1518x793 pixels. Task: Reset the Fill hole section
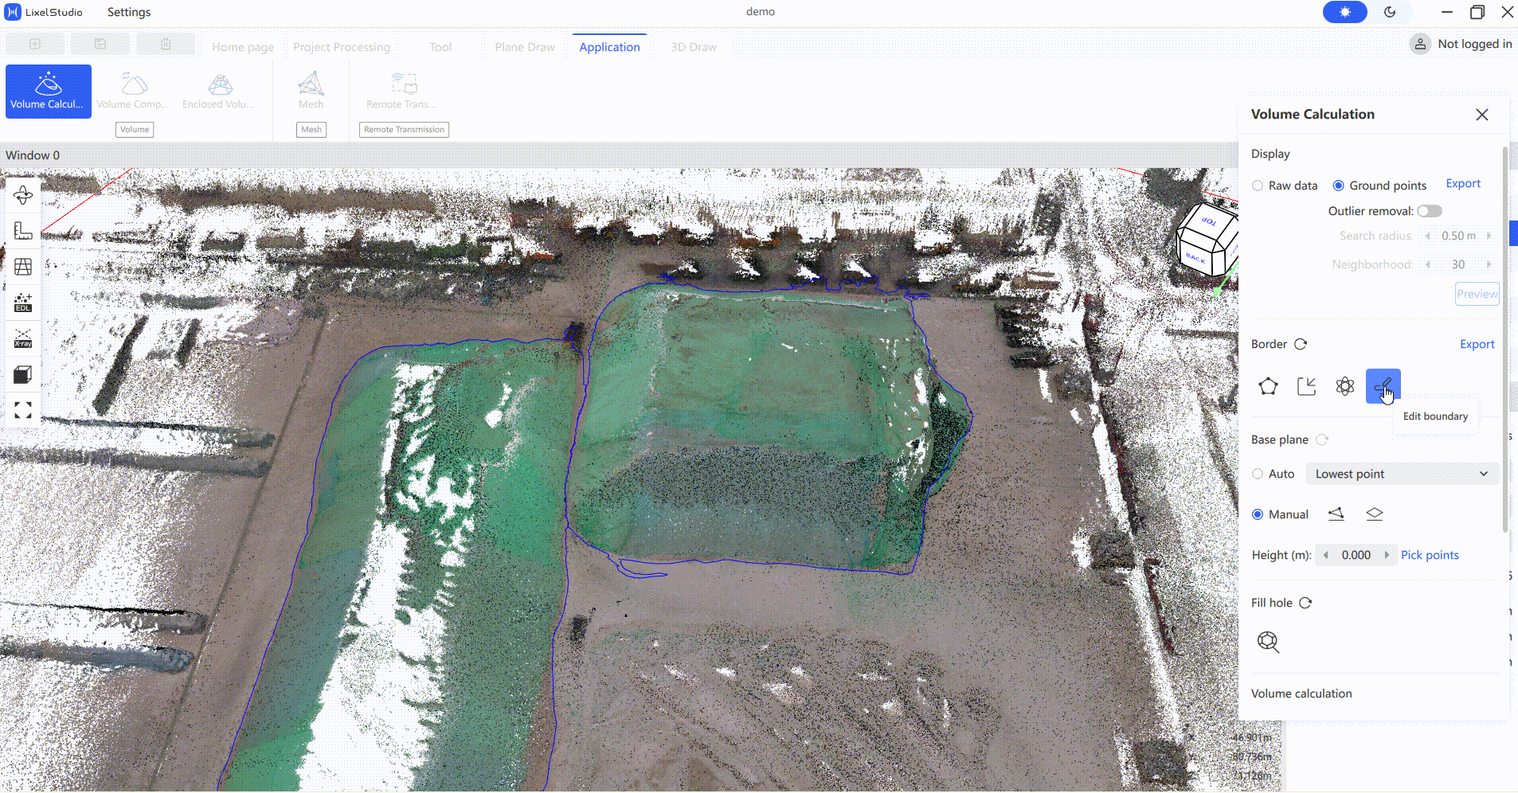(1305, 603)
